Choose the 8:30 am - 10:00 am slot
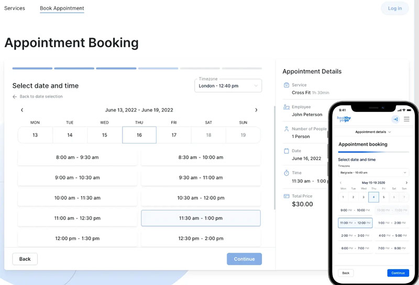This screenshot has width=419, height=285. pyautogui.click(x=201, y=157)
